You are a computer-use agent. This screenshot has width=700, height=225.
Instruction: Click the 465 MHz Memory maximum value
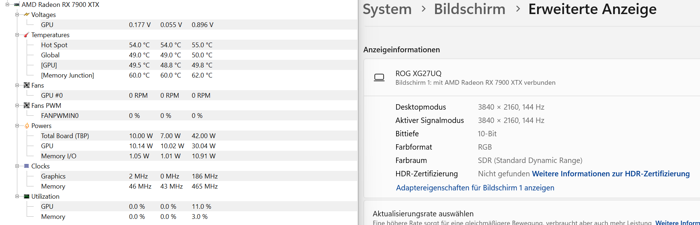205,186
